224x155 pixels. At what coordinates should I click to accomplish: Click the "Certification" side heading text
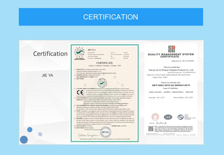click(50, 54)
